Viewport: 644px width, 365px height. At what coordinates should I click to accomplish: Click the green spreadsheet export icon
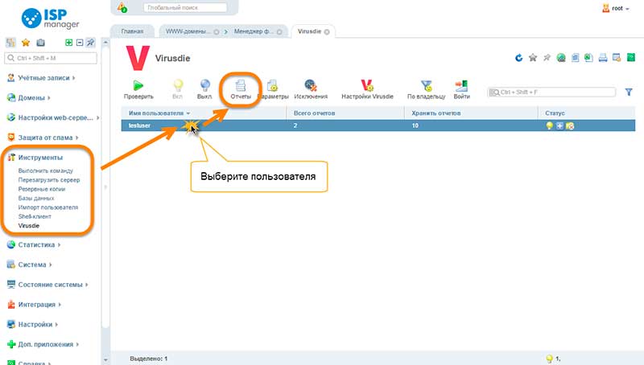click(x=588, y=58)
